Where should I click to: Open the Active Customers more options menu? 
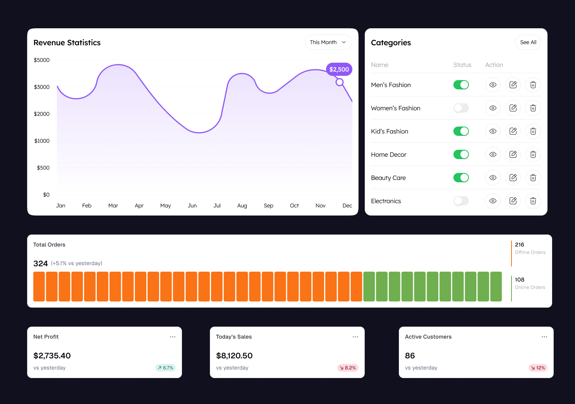pos(544,337)
